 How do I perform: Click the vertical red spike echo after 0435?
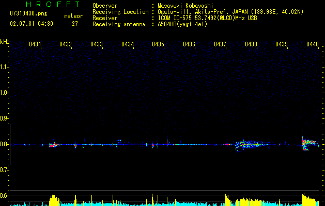[167, 142]
